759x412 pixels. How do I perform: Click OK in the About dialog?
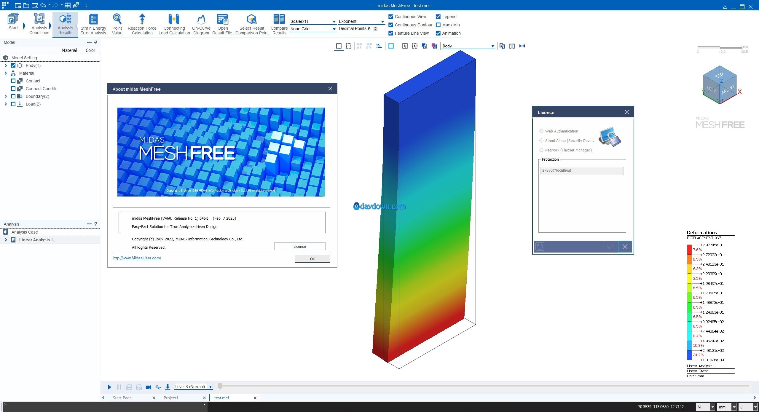[x=312, y=259]
